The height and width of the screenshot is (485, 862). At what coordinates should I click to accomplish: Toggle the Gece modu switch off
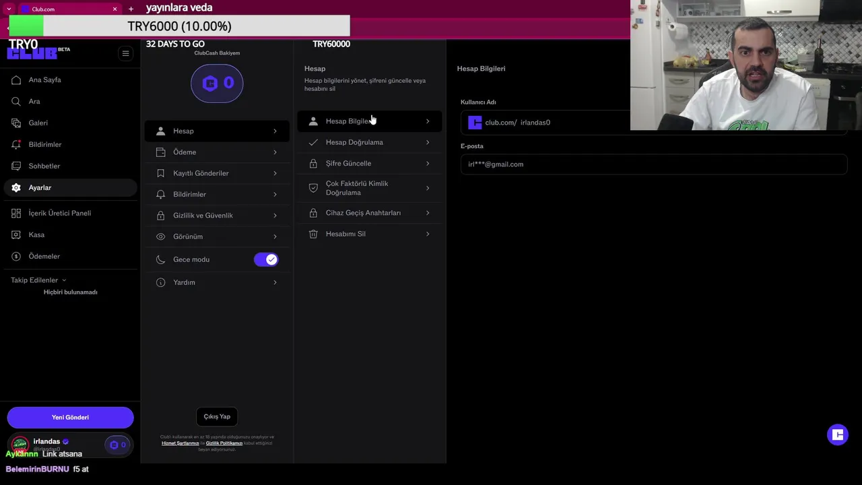tap(266, 259)
